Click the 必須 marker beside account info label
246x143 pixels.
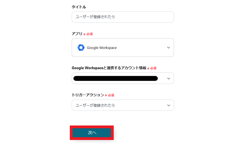[x=153, y=68]
